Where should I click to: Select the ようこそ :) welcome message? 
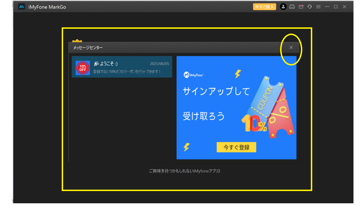[x=122, y=67]
